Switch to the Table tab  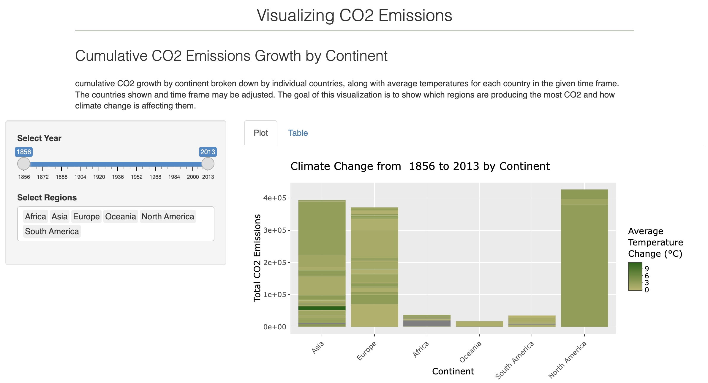click(298, 133)
